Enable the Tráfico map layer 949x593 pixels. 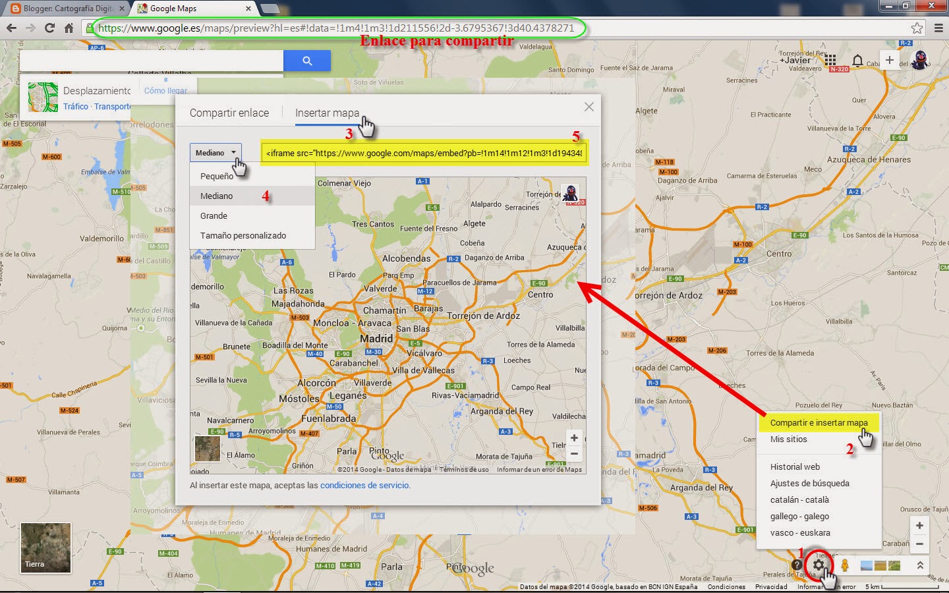[x=74, y=106]
